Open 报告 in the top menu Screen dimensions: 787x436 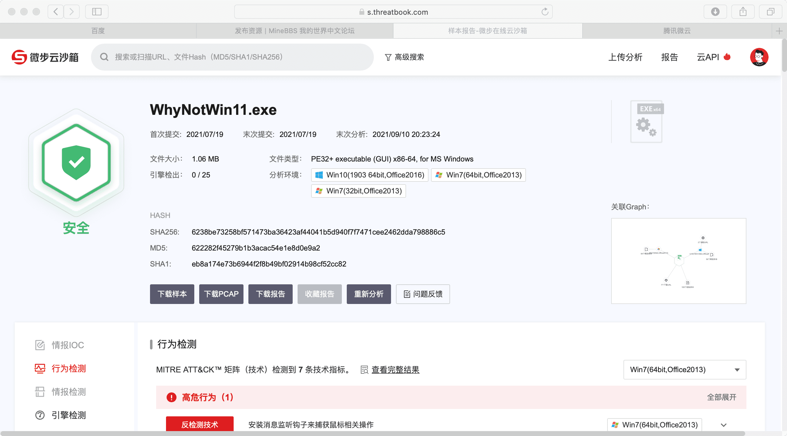coord(670,57)
